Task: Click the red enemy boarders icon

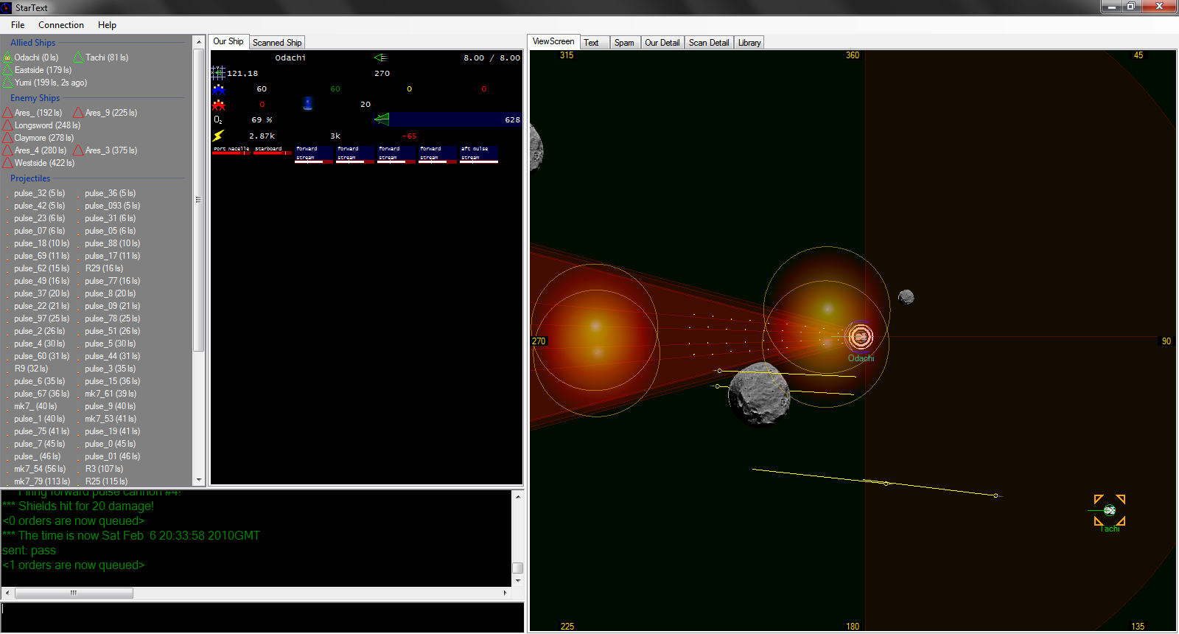Action: (218, 105)
